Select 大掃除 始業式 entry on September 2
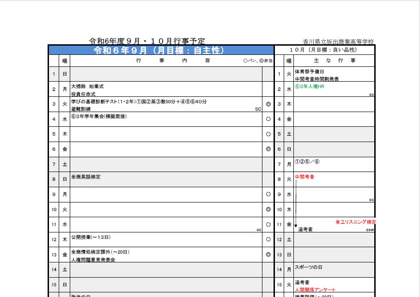Screen dimensions: 420x297 click(x=87, y=86)
